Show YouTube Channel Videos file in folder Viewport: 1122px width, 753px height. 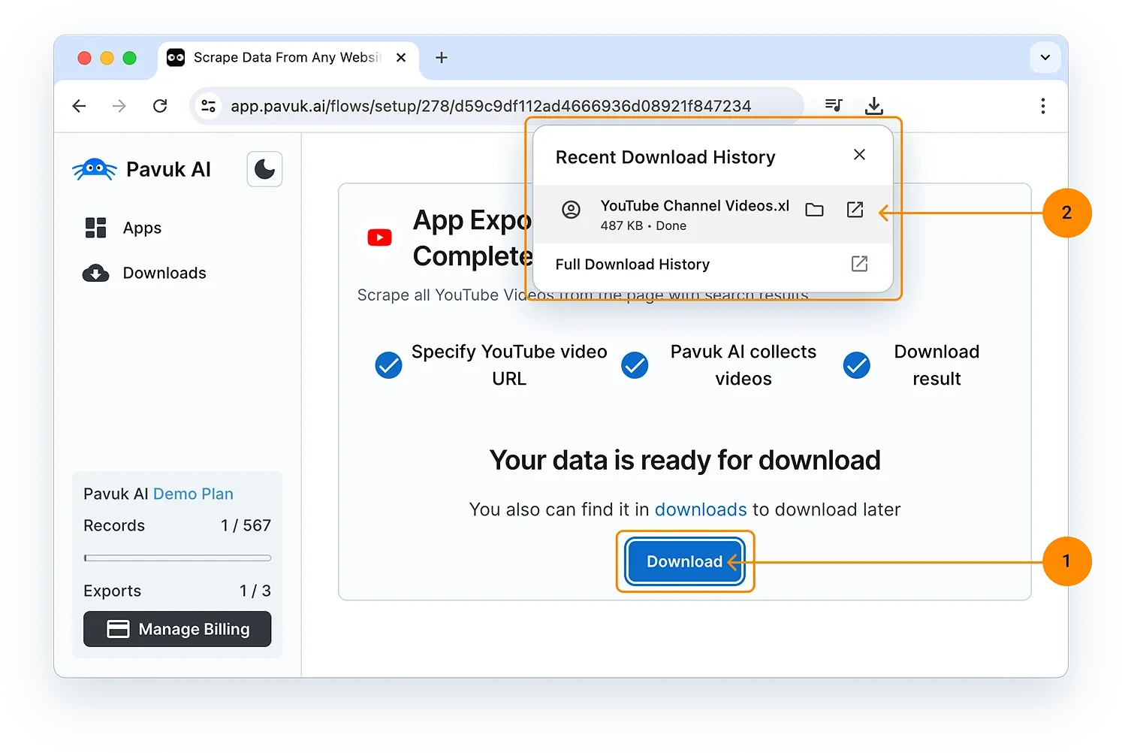pos(814,210)
